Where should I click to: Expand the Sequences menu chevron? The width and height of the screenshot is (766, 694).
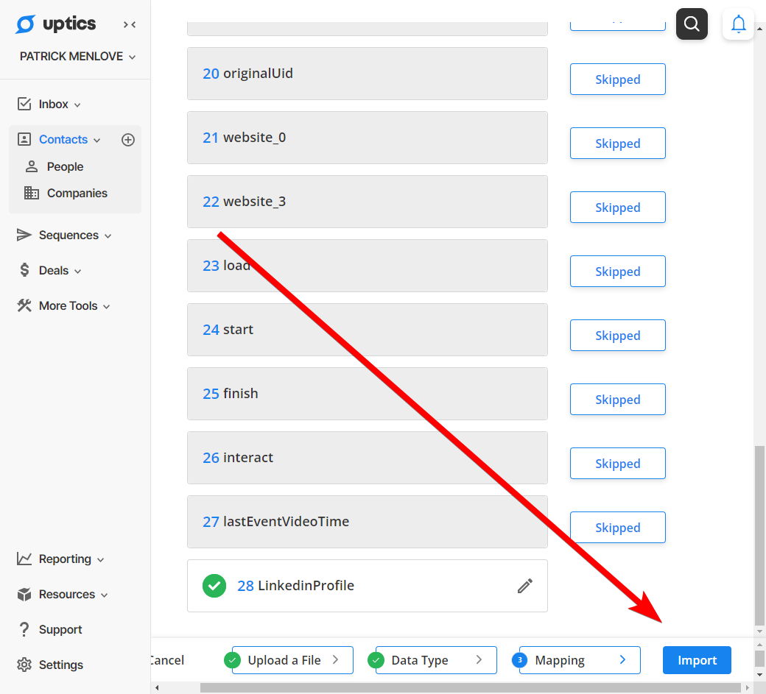click(x=108, y=236)
